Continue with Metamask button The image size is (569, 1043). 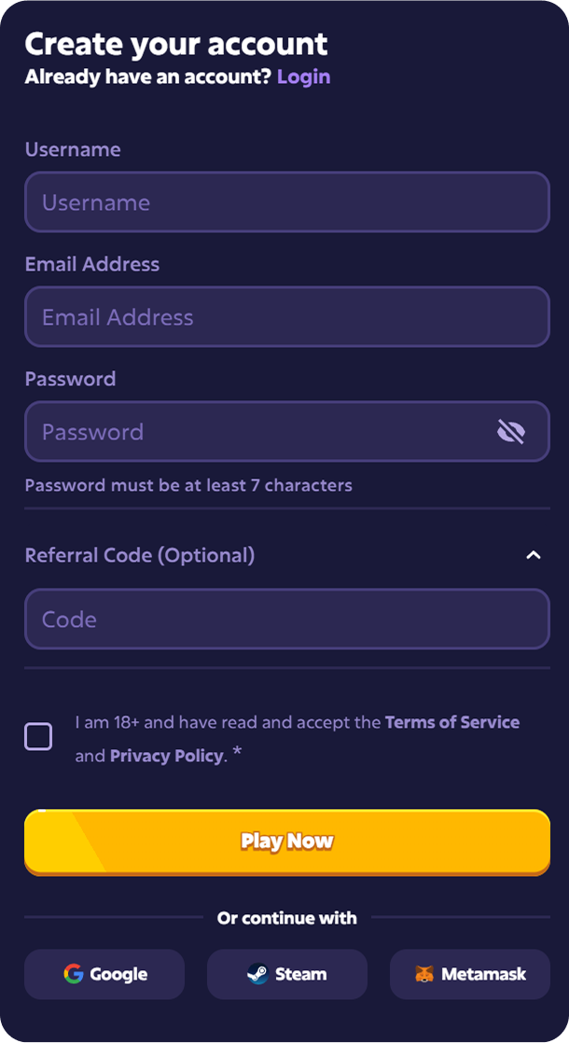[x=470, y=974]
